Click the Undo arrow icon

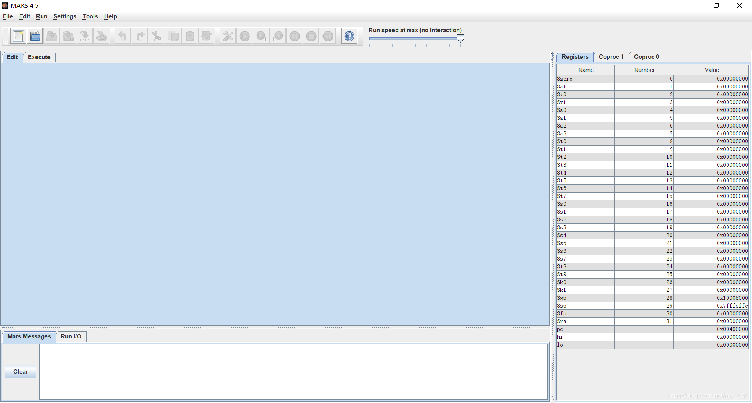click(123, 36)
